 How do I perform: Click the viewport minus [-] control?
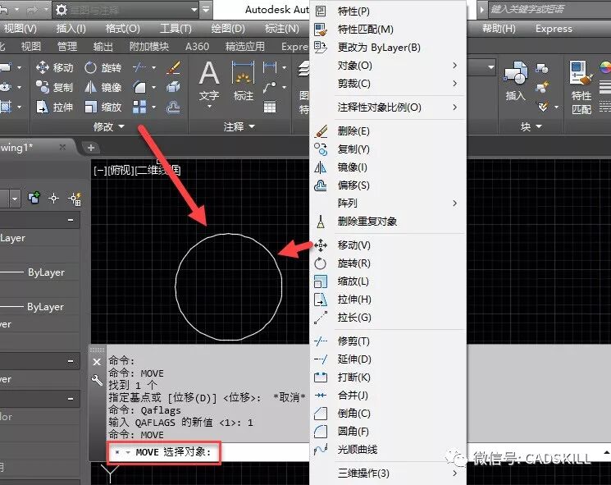click(x=100, y=170)
